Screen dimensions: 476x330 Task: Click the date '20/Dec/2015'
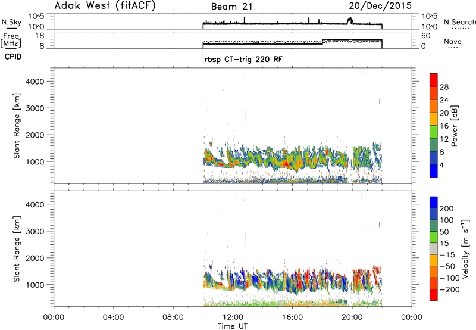tap(380, 6)
